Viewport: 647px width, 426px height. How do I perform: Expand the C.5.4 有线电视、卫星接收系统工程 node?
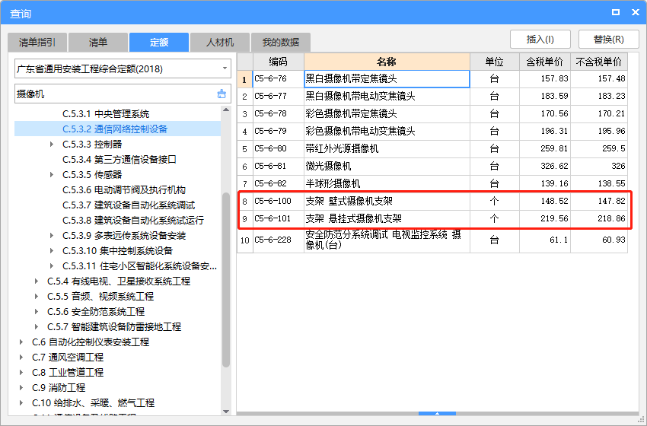coord(37,281)
